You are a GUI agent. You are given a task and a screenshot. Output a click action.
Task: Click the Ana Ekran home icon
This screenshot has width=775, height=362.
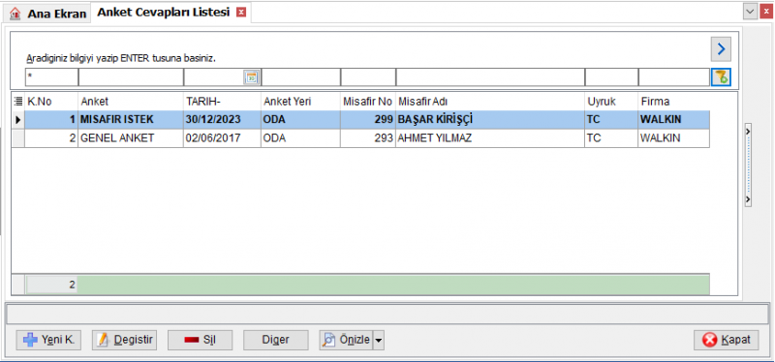click(x=15, y=14)
